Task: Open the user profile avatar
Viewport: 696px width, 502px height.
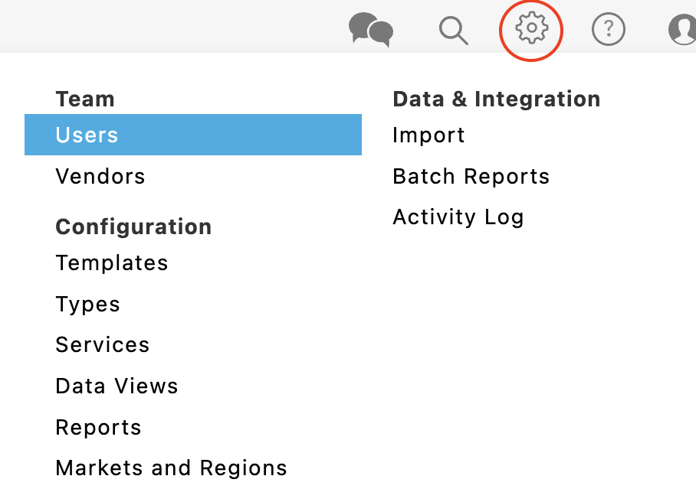Action: 683,29
